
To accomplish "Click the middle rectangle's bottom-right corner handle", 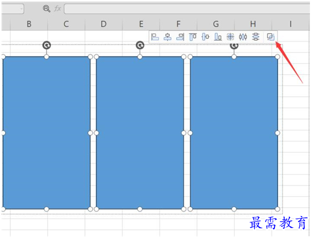I will pyautogui.click(x=184, y=209).
